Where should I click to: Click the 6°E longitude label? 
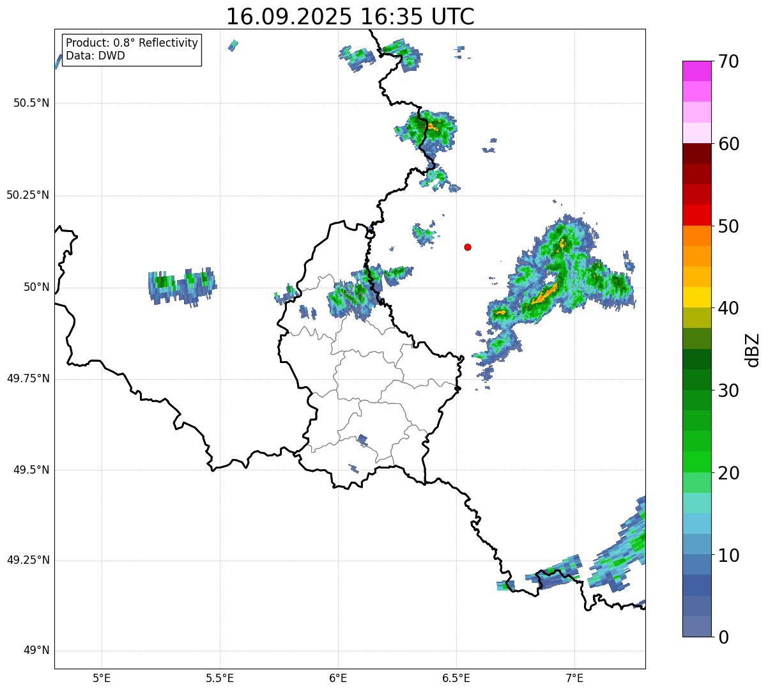click(338, 678)
